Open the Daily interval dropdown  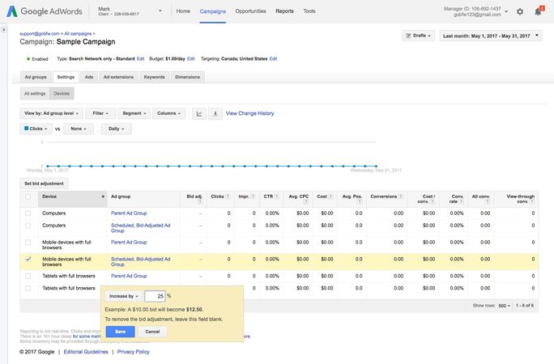[117, 129]
